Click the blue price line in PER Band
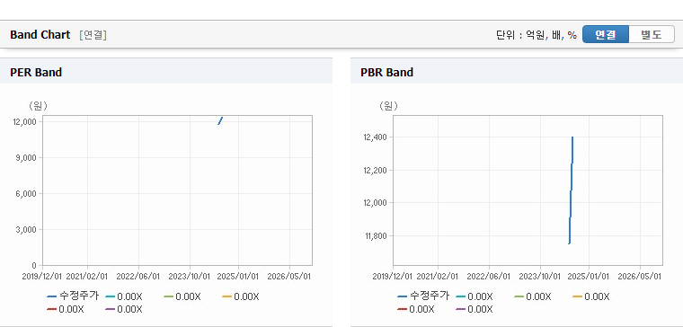Image resolution: width=683 pixels, height=327 pixels. tap(220, 120)
